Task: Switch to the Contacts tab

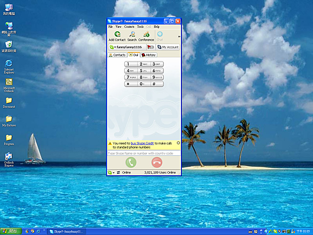Action: click(x=117, y=55)
